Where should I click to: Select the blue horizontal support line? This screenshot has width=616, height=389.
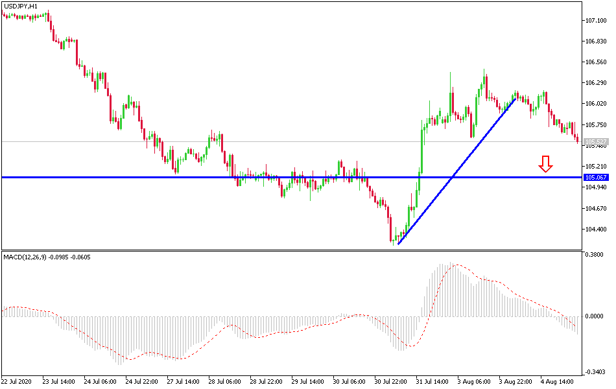(x=292, y=177)
